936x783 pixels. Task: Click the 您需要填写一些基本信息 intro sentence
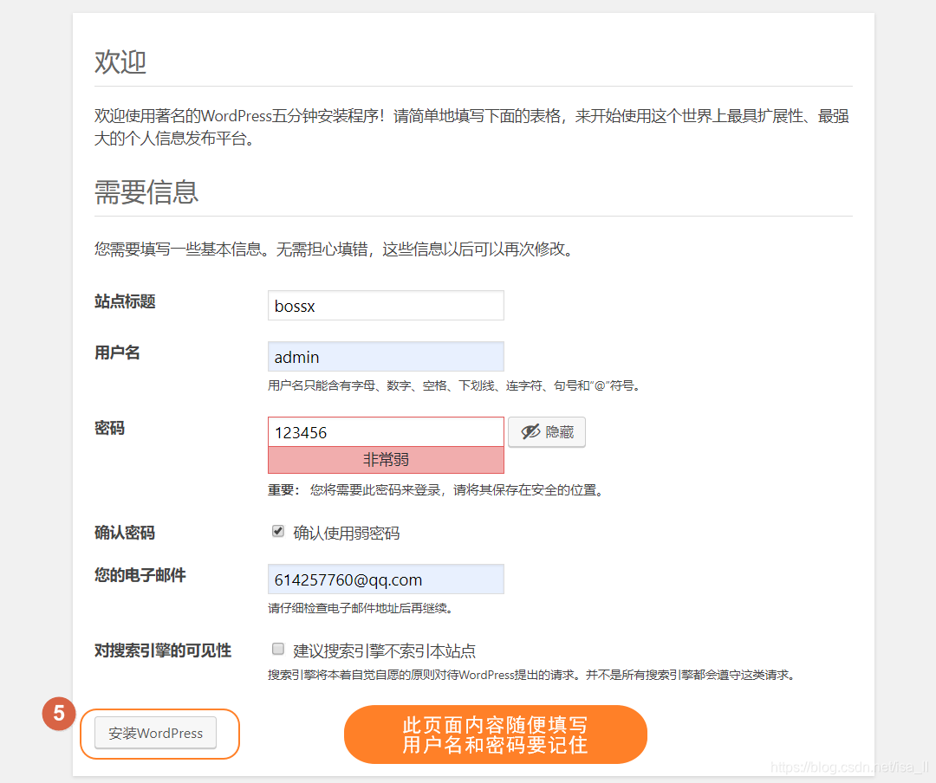pos(335,249)
